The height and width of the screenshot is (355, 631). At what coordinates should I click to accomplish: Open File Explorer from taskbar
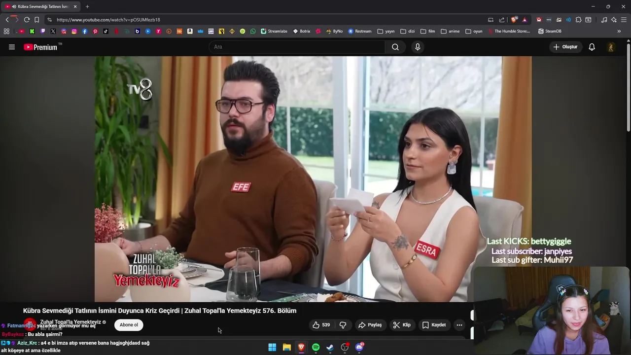coord(286,347)
